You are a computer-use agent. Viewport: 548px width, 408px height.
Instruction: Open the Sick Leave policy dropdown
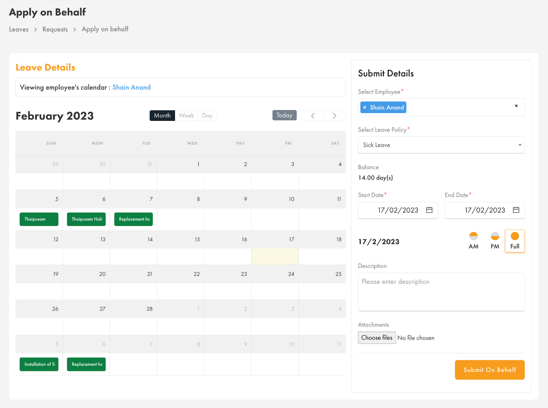(441, 145)
